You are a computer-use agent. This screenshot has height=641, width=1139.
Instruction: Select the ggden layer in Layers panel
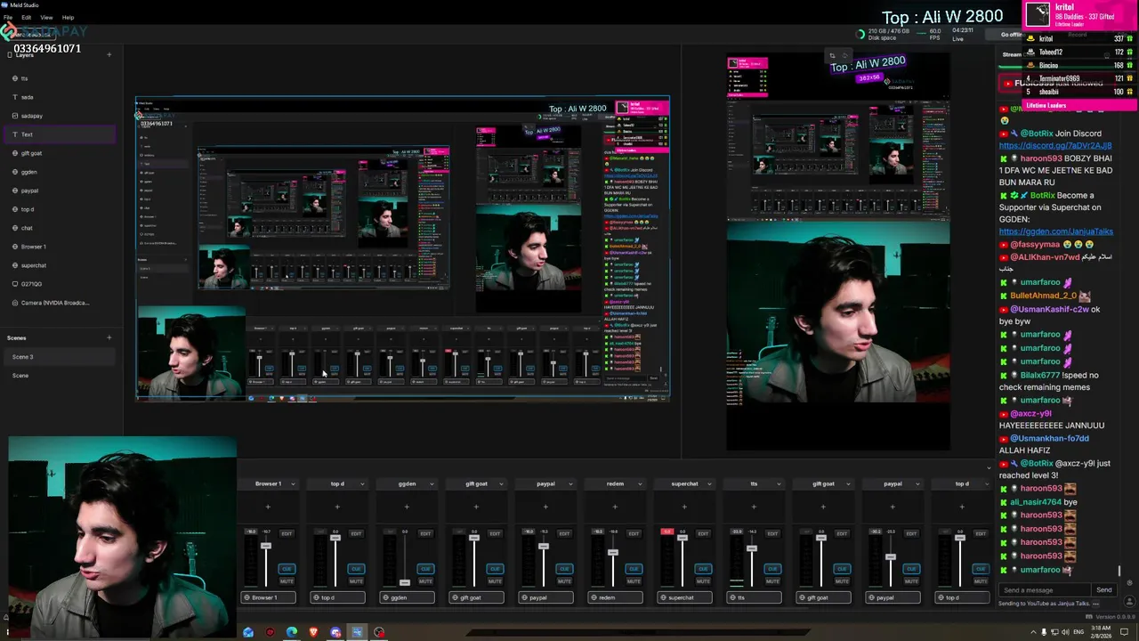pos(58,172)
